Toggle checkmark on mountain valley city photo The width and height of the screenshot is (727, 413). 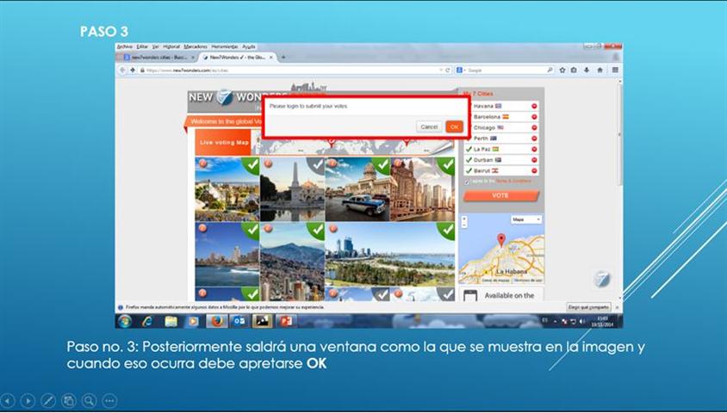317,229
